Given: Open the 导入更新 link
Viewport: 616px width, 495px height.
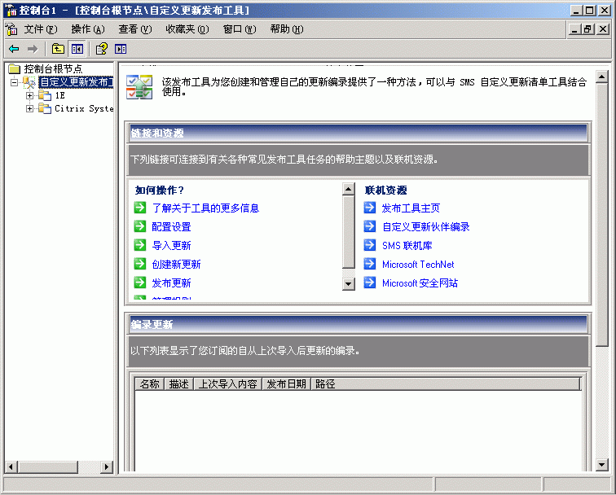Looking at the screenshot, I should click(171, 245).
